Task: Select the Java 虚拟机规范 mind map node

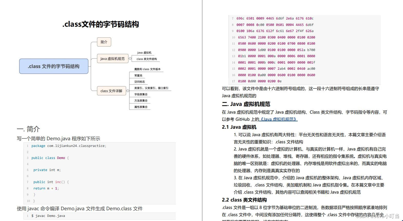Action: point(112,58)
